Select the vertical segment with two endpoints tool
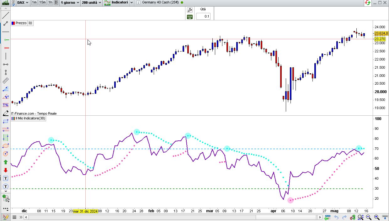The height and width of the screenshot is (221, 389). click(x=6, y=72)
